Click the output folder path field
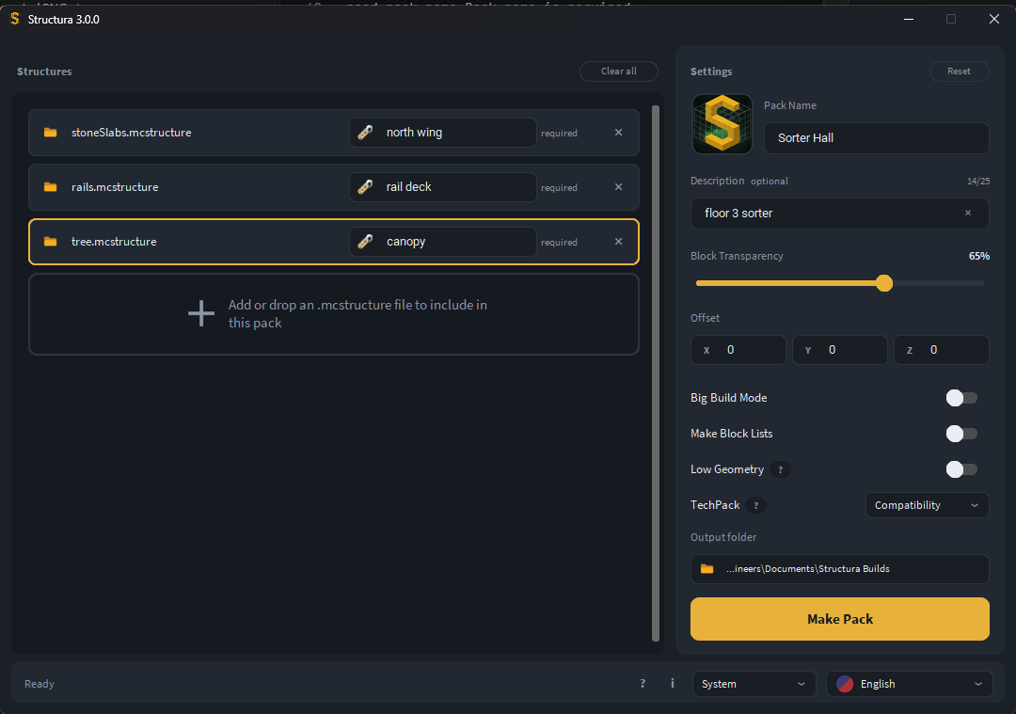1016x714 pixels. click(840, 569)
